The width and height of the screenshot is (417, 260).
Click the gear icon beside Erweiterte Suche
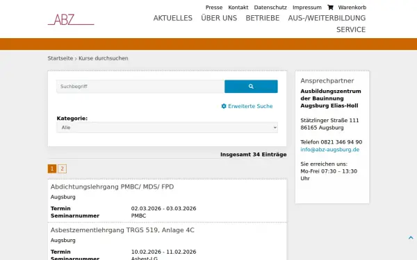click(224, 106)
